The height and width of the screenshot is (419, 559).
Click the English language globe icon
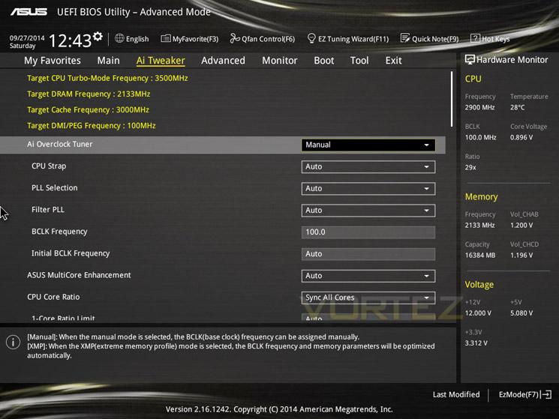click(119, 38)
